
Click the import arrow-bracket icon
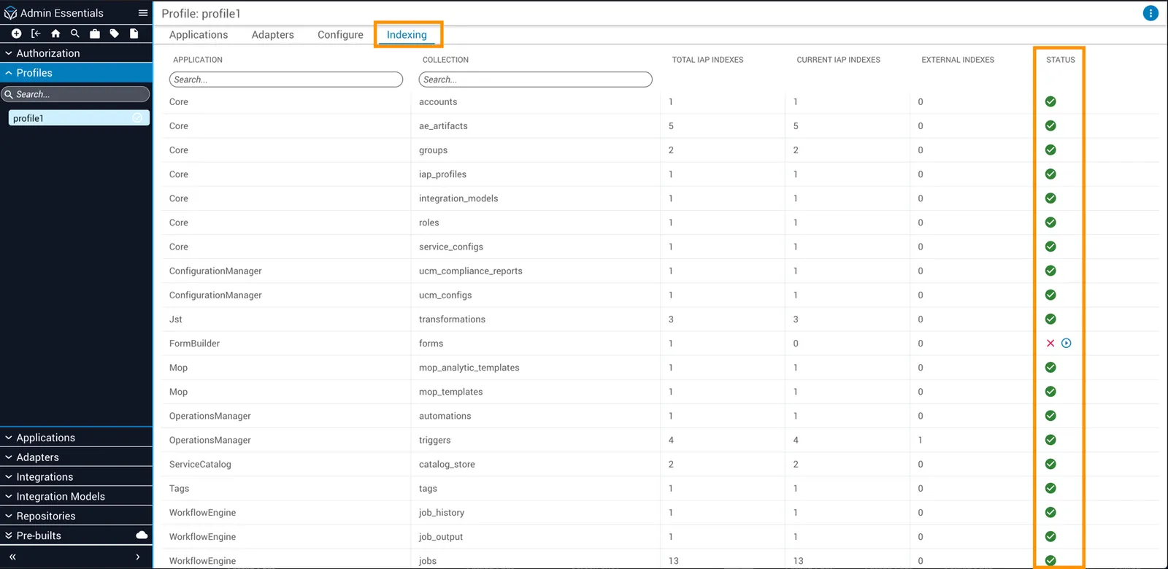pyautogui.click(x=36, y=34)
